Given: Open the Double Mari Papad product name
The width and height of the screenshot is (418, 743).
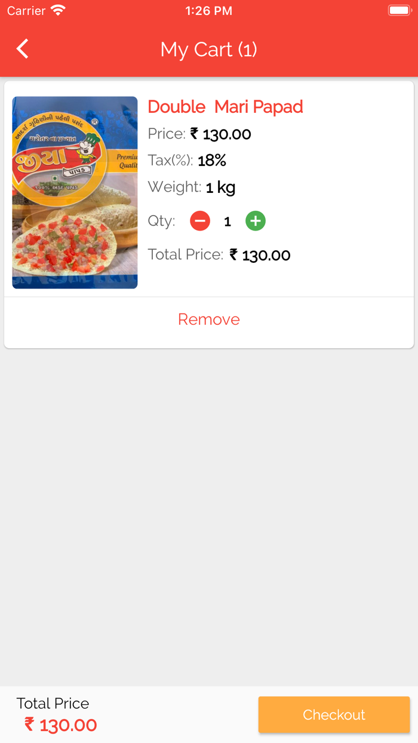Looking at the screenshot, I should [x=225, y=106].
